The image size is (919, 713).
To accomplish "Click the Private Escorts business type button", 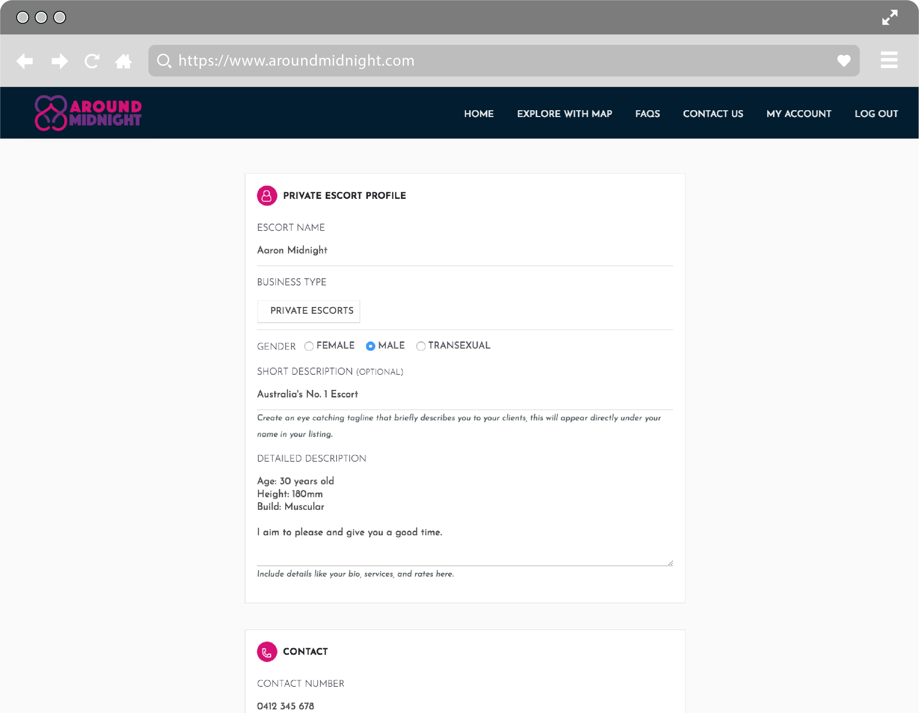I will 311,311.
